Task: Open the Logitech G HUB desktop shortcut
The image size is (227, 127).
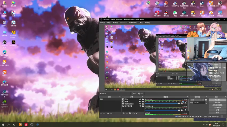Action: [x=4, y=44]
